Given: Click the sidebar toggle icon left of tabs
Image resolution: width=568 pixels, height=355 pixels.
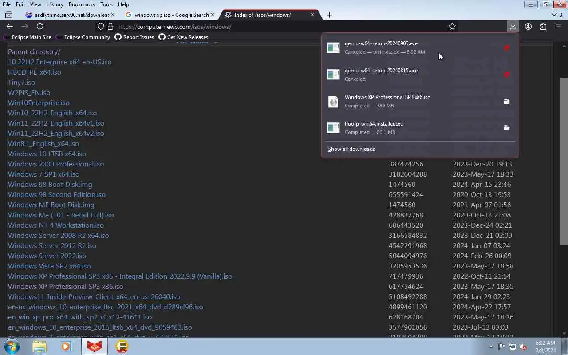Looking at the screenshot, I should [x=9, y=15].
